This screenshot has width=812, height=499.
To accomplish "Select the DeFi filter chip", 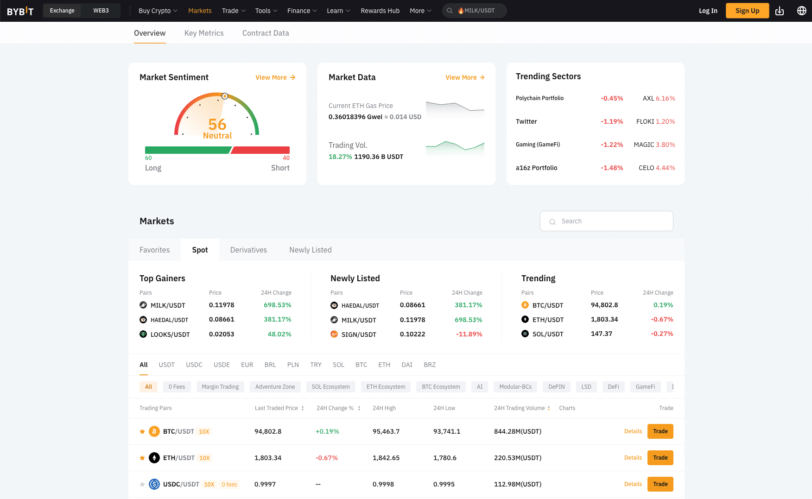I will click(614, 387).
